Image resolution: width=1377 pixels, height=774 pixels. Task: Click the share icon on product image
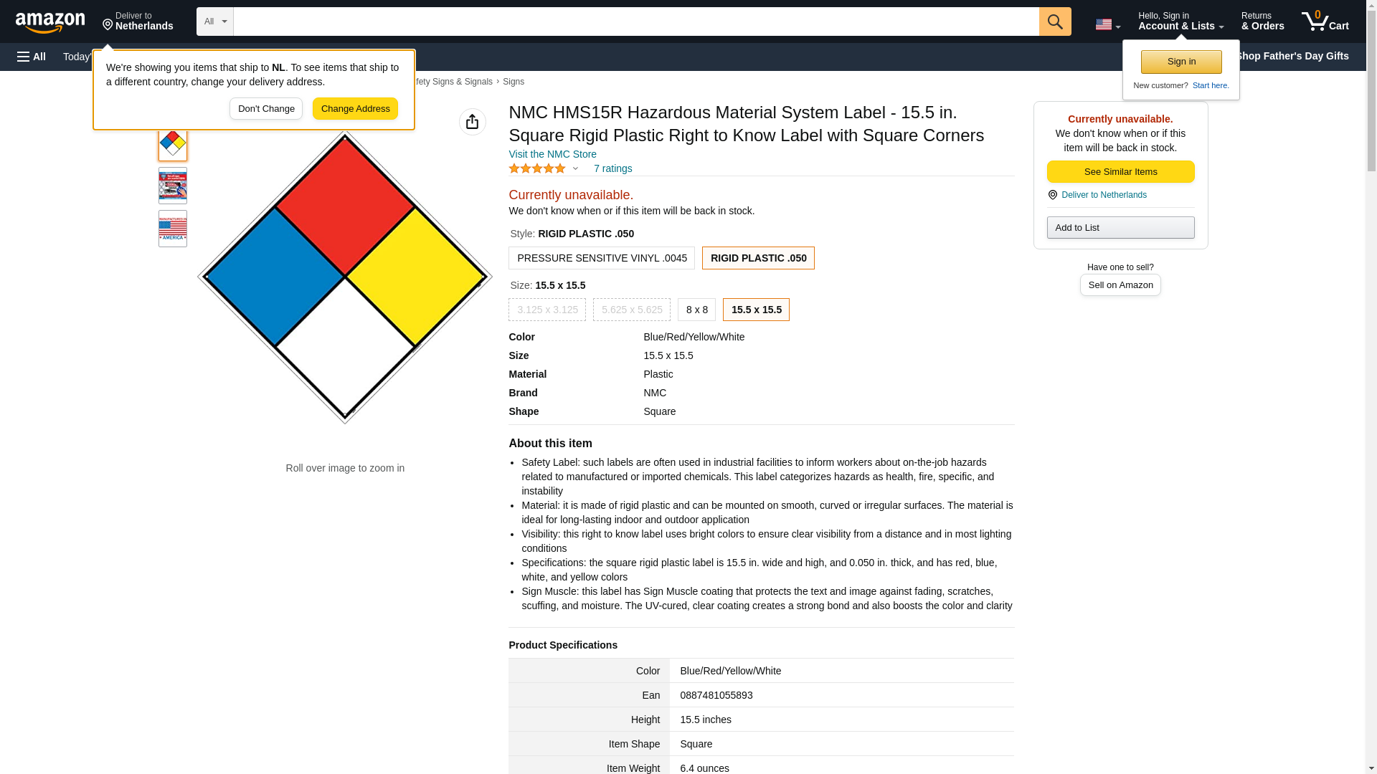[472, 122]
